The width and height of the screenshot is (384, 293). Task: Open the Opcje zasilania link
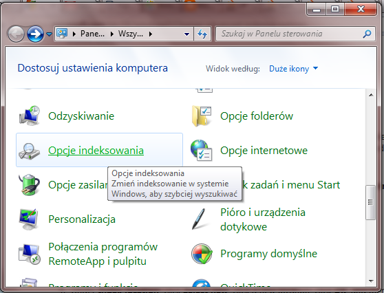point(78,185)
